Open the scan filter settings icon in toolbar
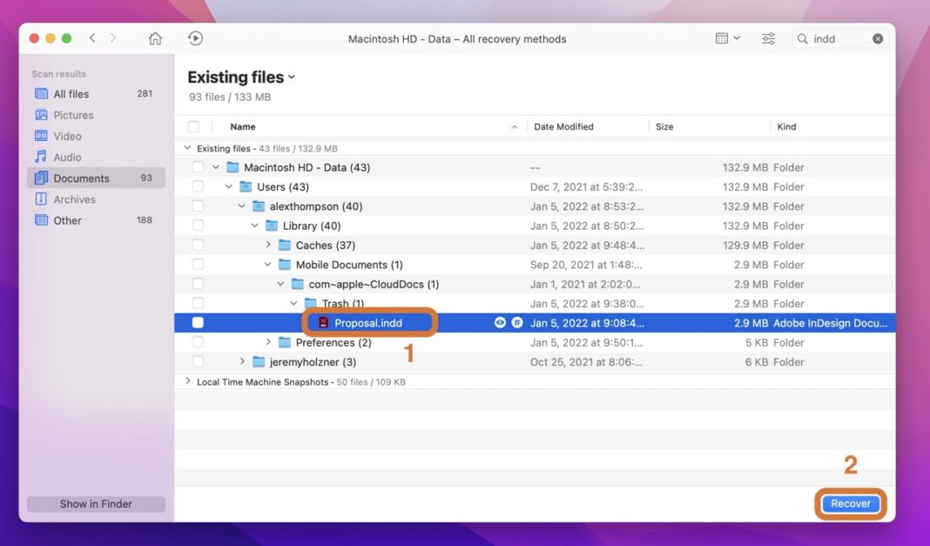 click(767, 38)
